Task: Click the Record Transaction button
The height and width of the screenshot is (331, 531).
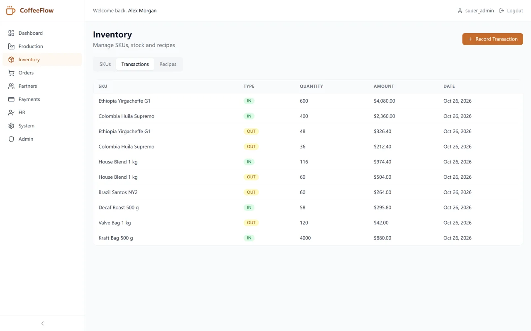Action: pyautogui.click(x=492, y=39)
